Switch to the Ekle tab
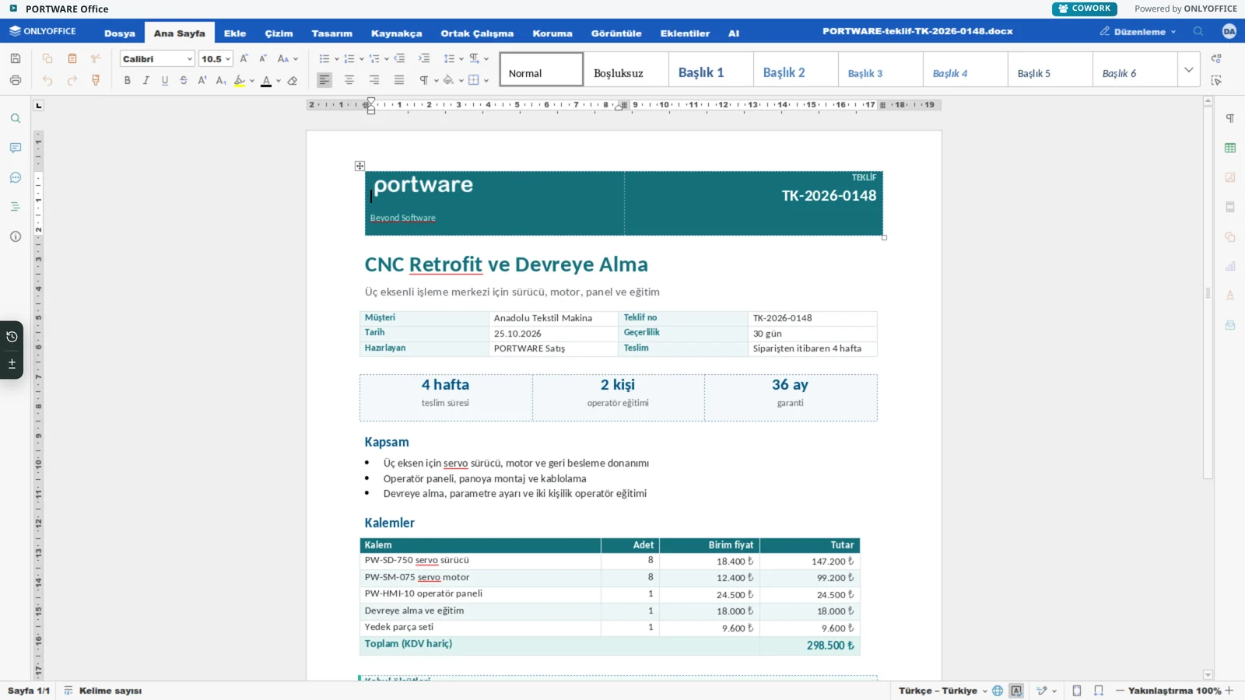Viewport: 1245px width, 700px height. point(235,33)
